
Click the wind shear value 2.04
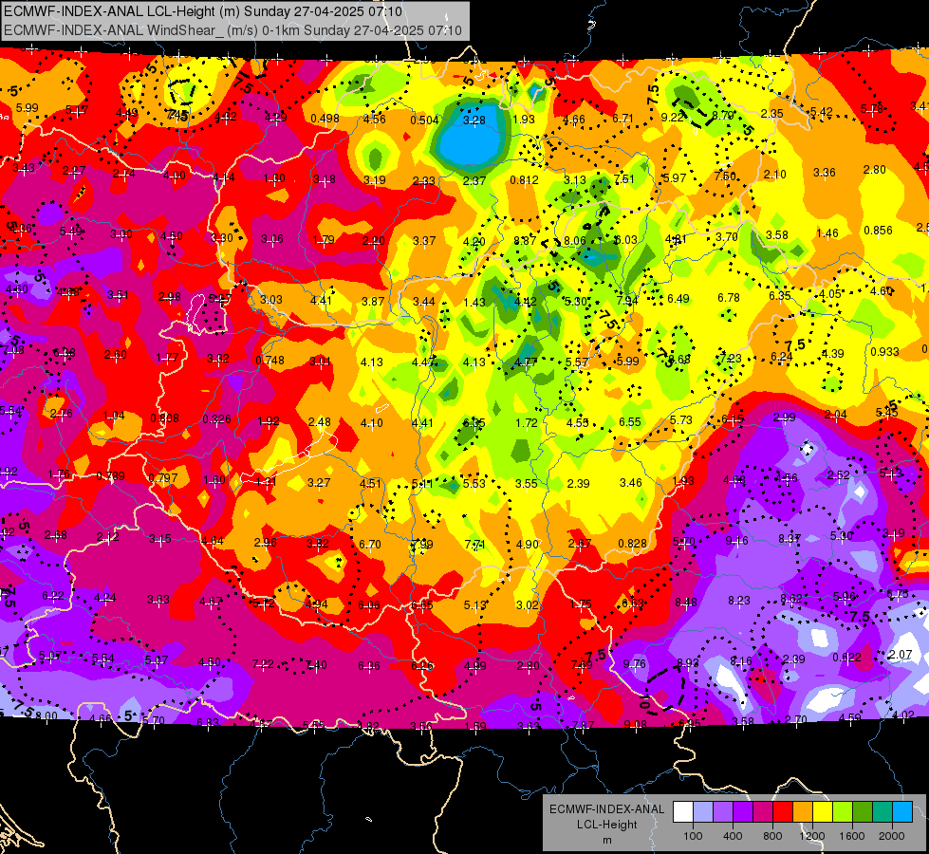(835, 415)
